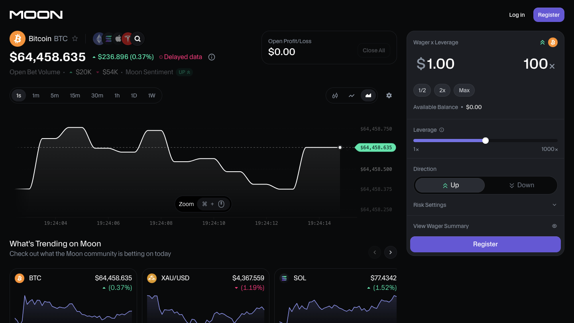Click the MOON logo

[36, 15]
